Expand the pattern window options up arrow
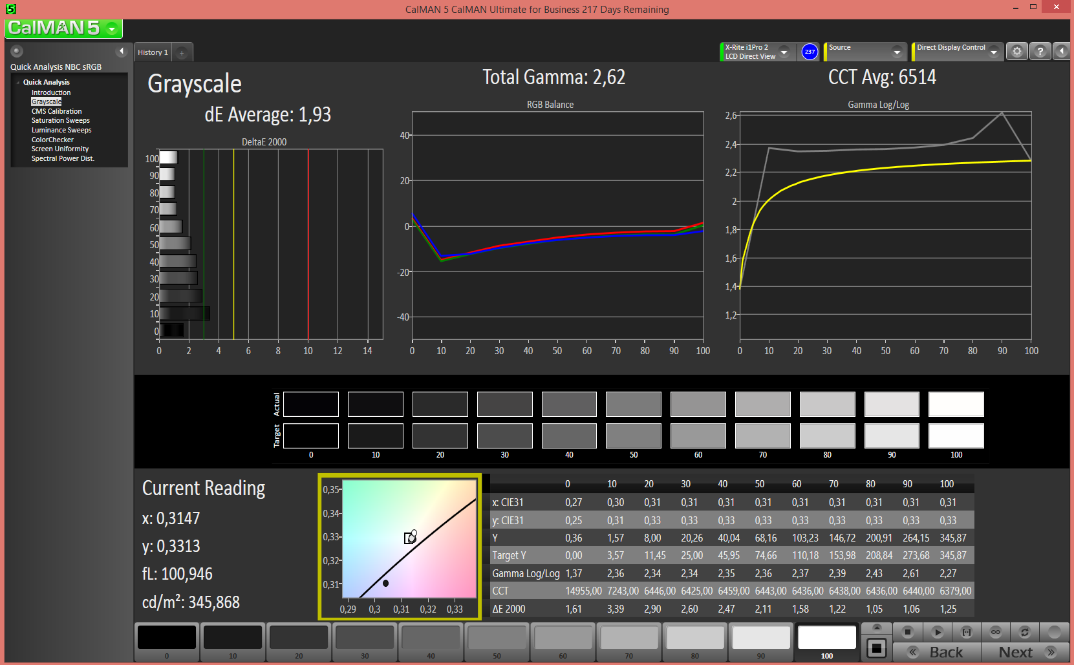1074x665 pixels. click(x=877, y=628)
